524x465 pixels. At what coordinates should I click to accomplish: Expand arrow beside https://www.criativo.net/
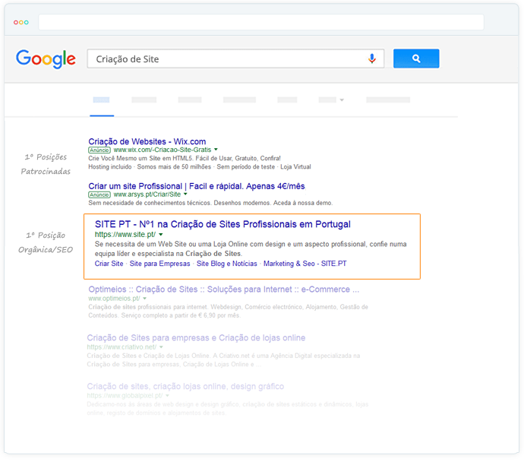coord(161,347)
